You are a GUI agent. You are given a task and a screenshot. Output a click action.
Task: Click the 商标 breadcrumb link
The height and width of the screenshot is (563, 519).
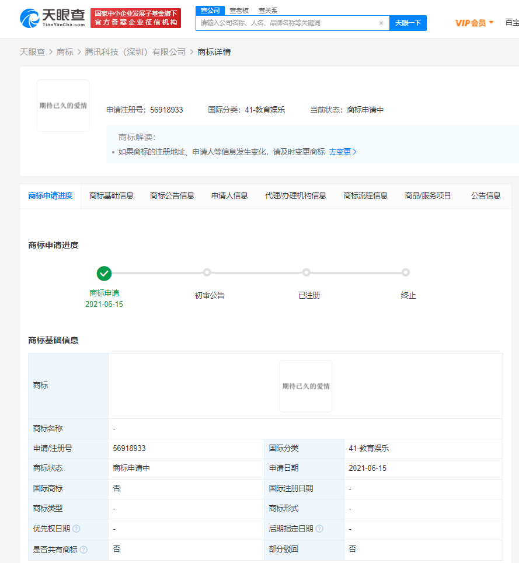point(64,51)
